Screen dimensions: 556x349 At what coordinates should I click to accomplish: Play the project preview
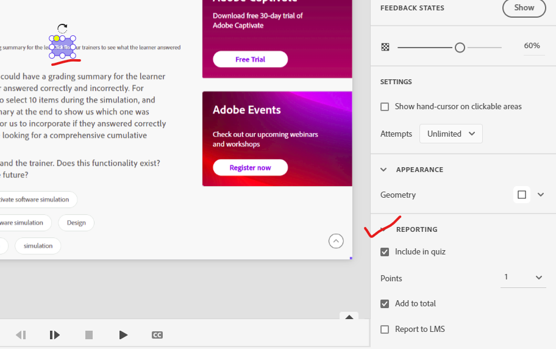pyautogui.click(x=123, y=335)
